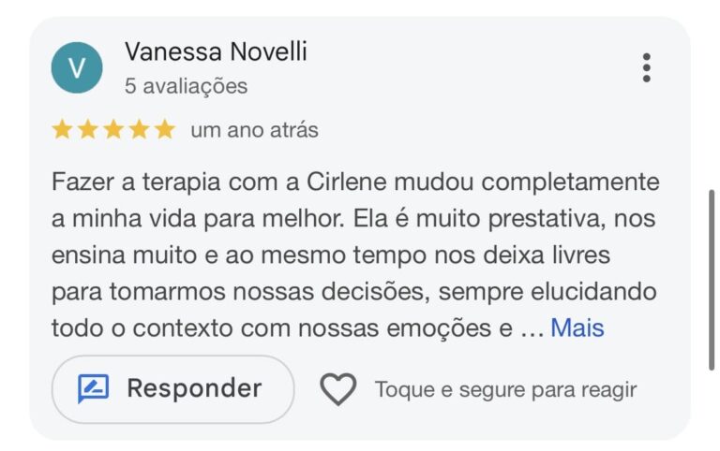Click the reply pencil icon inside Responder
720x451 pixels.
[94, 388]
